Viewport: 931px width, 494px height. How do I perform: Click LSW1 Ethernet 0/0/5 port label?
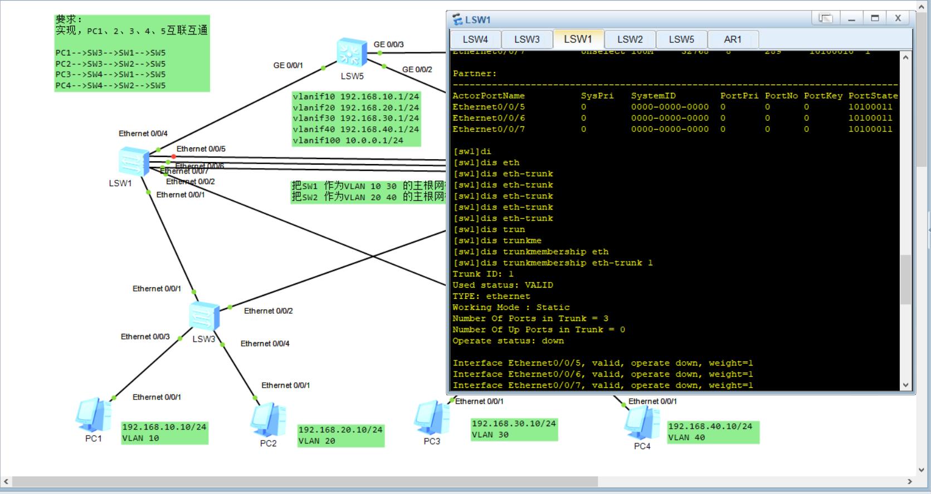pos(201,149)
